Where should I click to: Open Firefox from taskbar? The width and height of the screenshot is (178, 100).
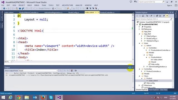coord(43,97)
